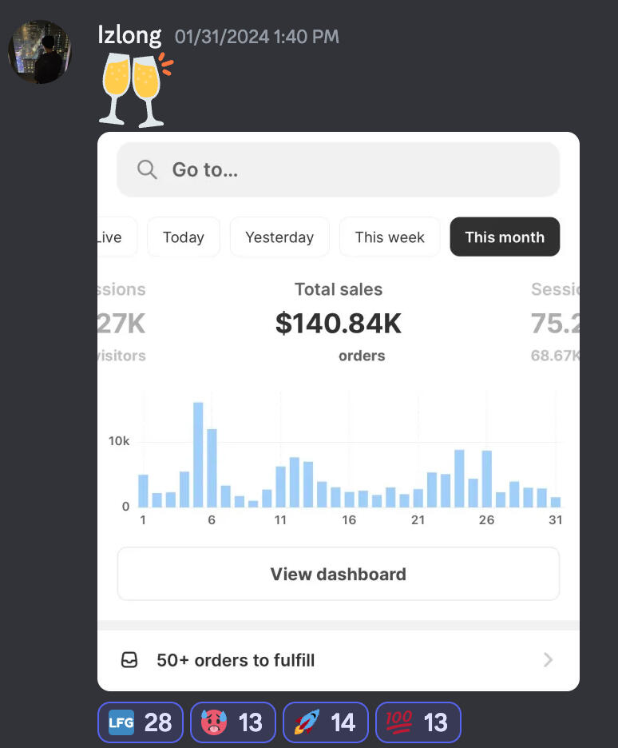The width and height of the screenshot is (618, 748).
Task: Toggle the rocket emoji reaction
Action: (x=326, y=722)
